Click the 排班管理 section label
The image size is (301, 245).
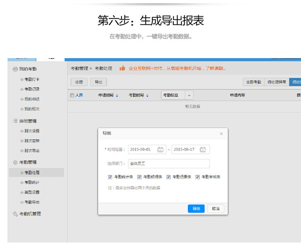[28, 121]
